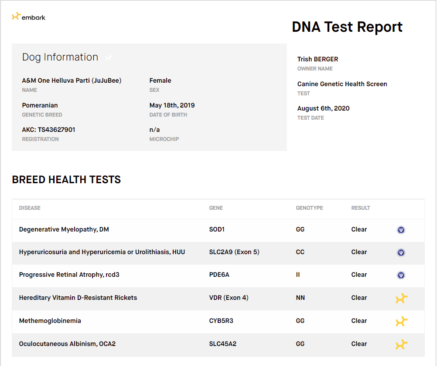Viewport: 437px width, 366px height.
Task: Click the AKC: TS43627901 registration number
Action: 48,130
